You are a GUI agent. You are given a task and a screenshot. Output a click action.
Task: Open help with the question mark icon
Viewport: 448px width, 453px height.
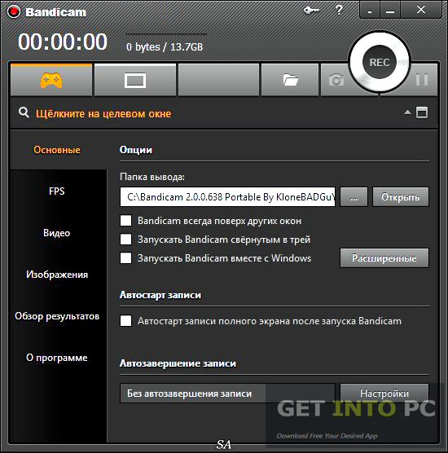point(339,10)
